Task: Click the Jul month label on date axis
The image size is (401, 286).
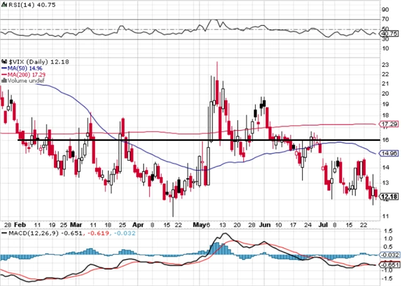Action: (x=325, y=223)
